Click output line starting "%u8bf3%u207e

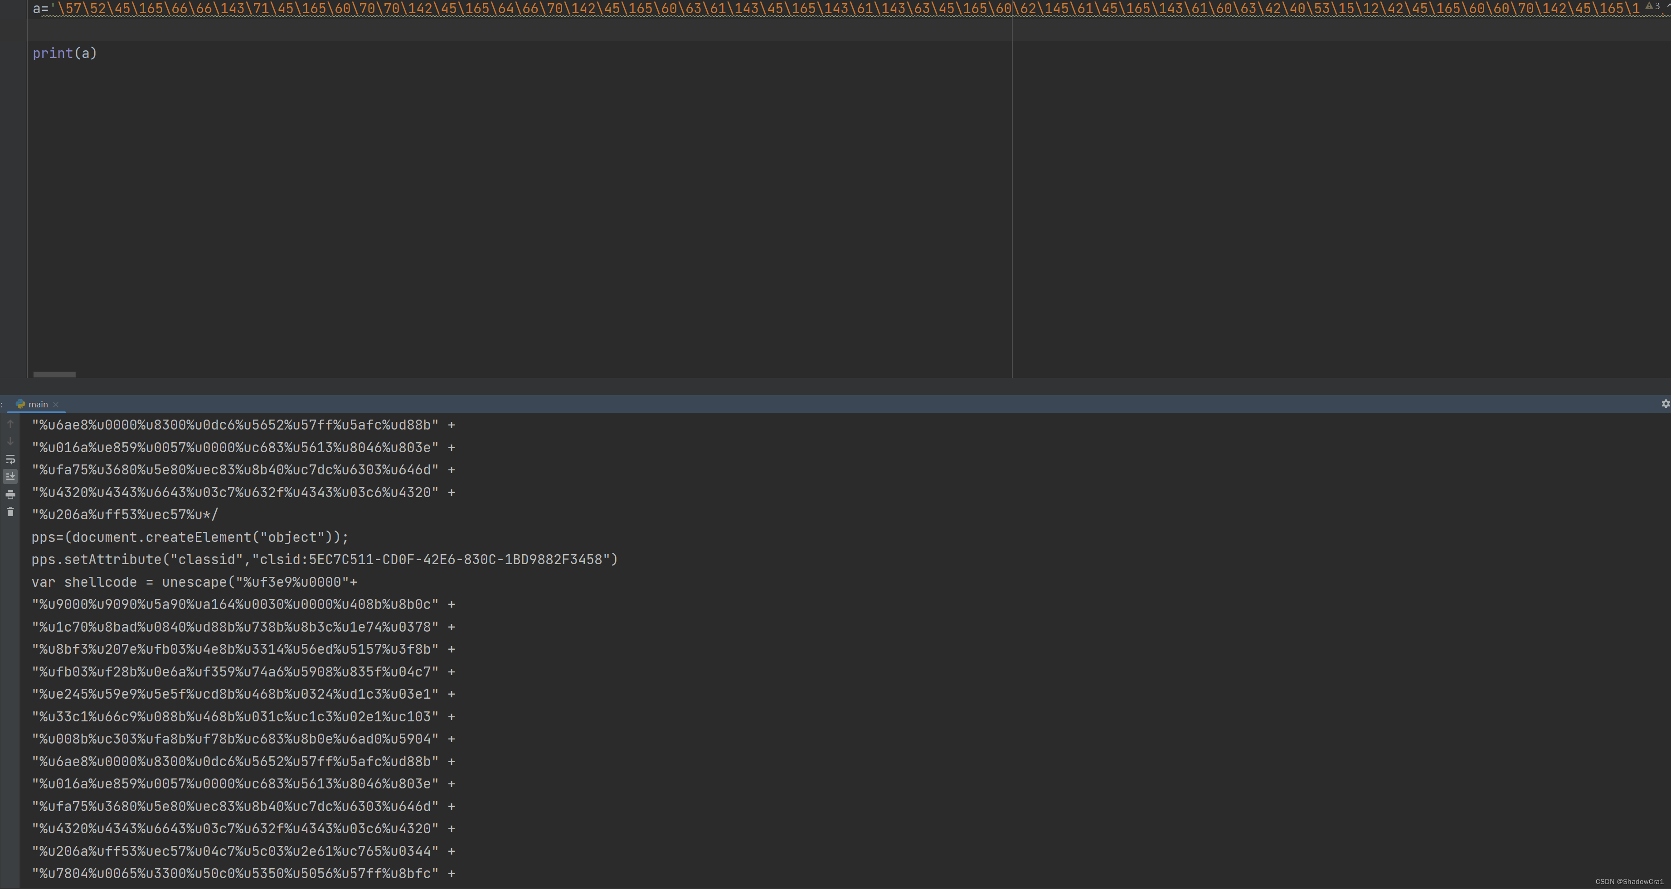click(x=243, y=649)
